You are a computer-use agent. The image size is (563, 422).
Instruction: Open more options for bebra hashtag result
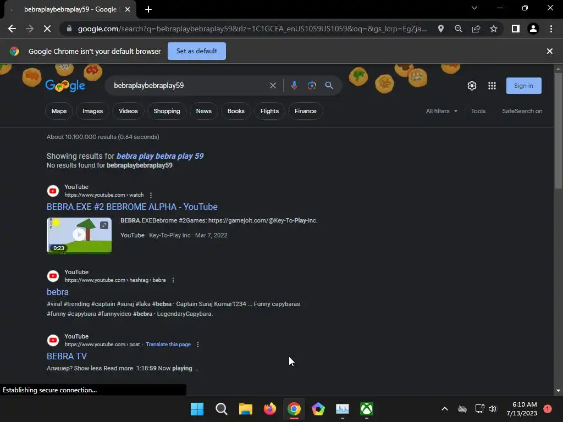point(173,280)
